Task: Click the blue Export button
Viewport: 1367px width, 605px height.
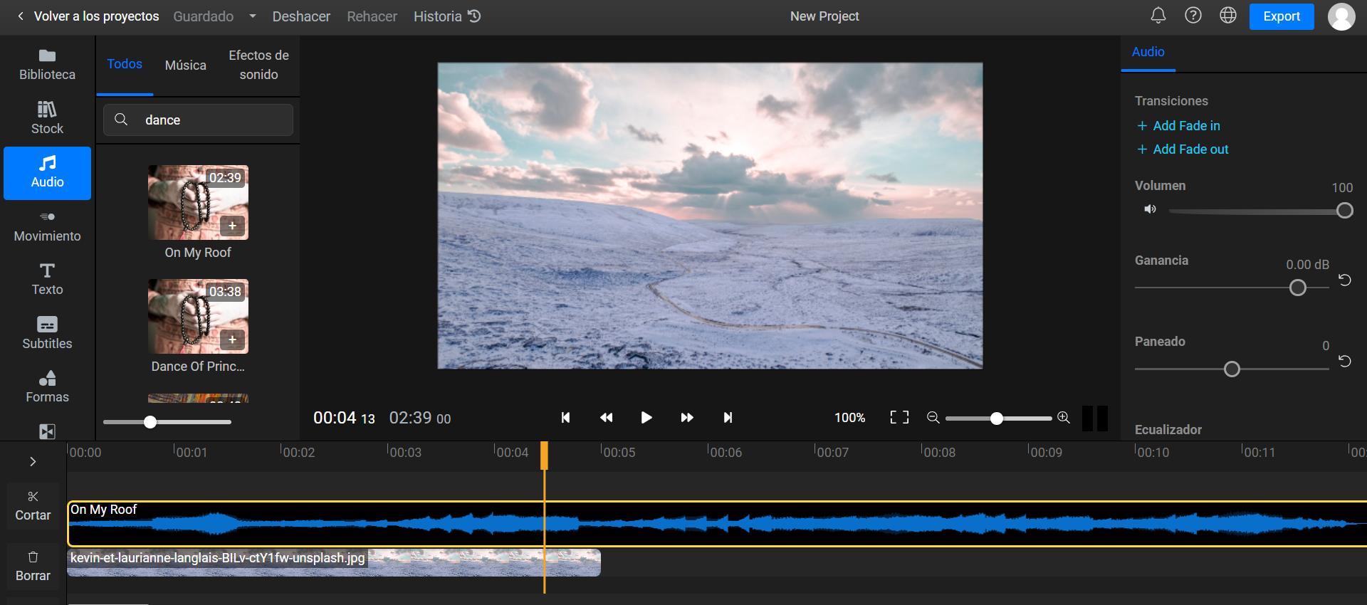Action: 1281,16
